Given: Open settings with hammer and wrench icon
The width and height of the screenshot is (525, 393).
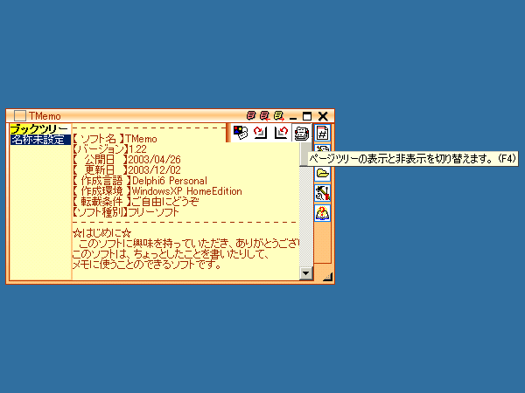Looking at the screenshot, I should click(x=322, y=193).
